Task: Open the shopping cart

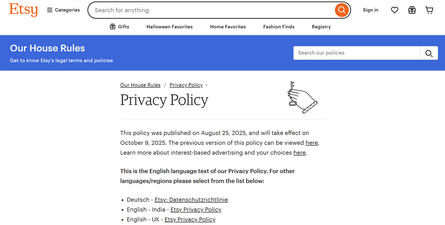Action: tap(429, 10)
